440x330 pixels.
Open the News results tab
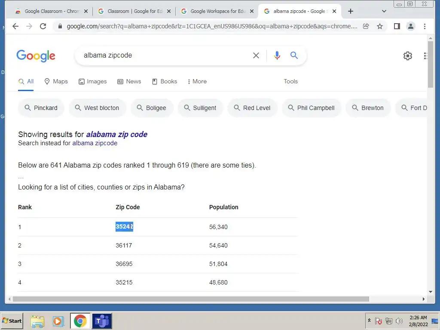click(129, 81)
